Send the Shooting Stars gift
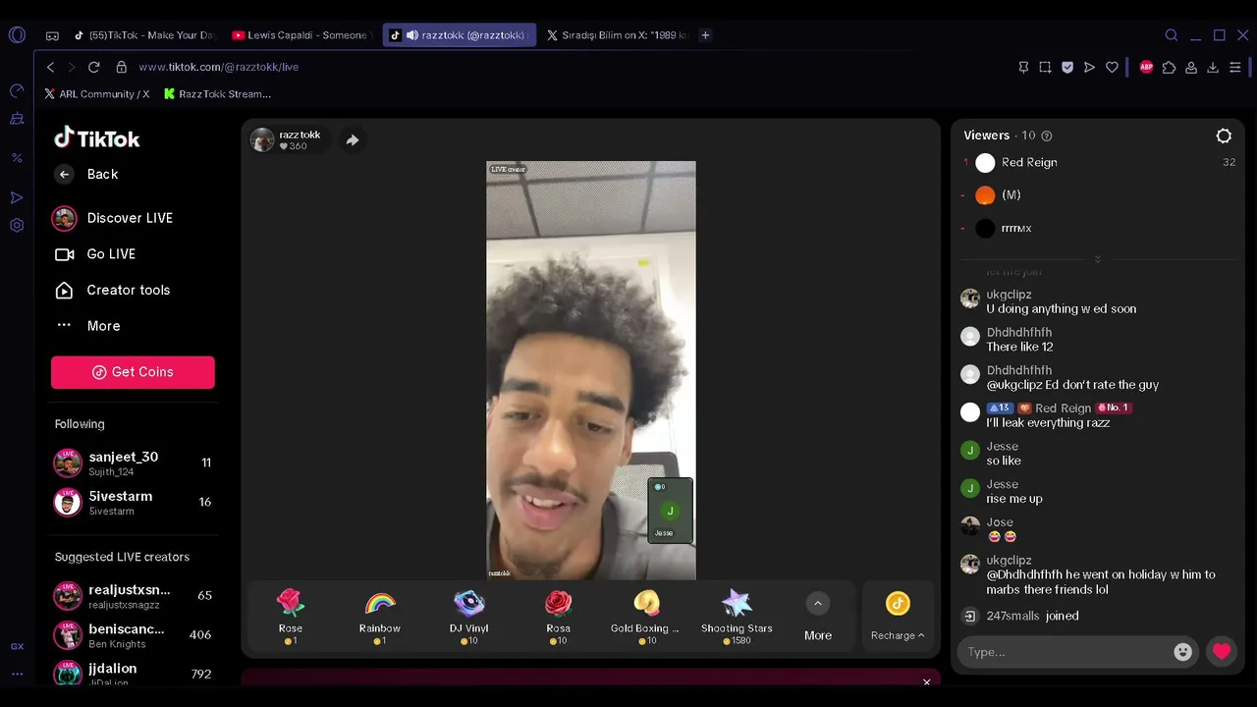This screenshot has width=1257, height=707. pyautogui.click(x=737, y=617)
